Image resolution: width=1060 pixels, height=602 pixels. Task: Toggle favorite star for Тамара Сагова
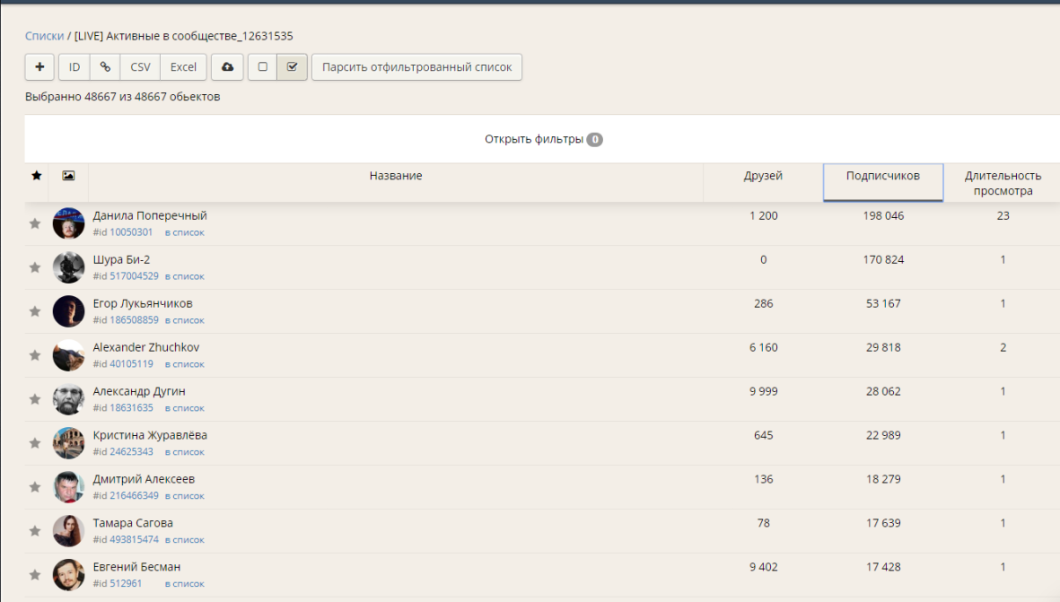[35, 531]
